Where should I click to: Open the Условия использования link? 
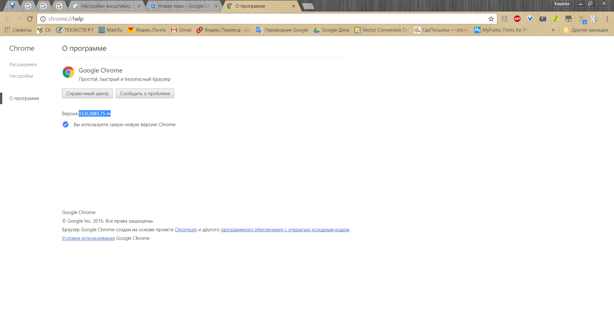pyautogui.click(x=88, y=238)
